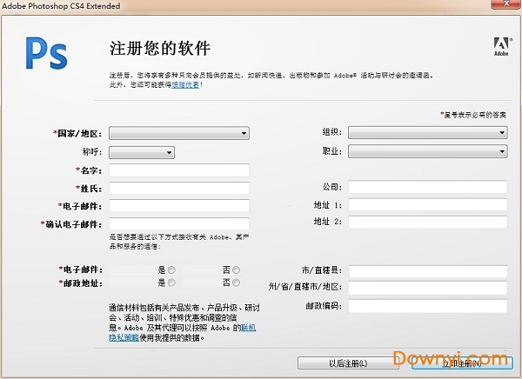522x379 pixels.
Task: Focus the 市/直辖县 city field
Action: pyautogui.click(x=428, y=271)
